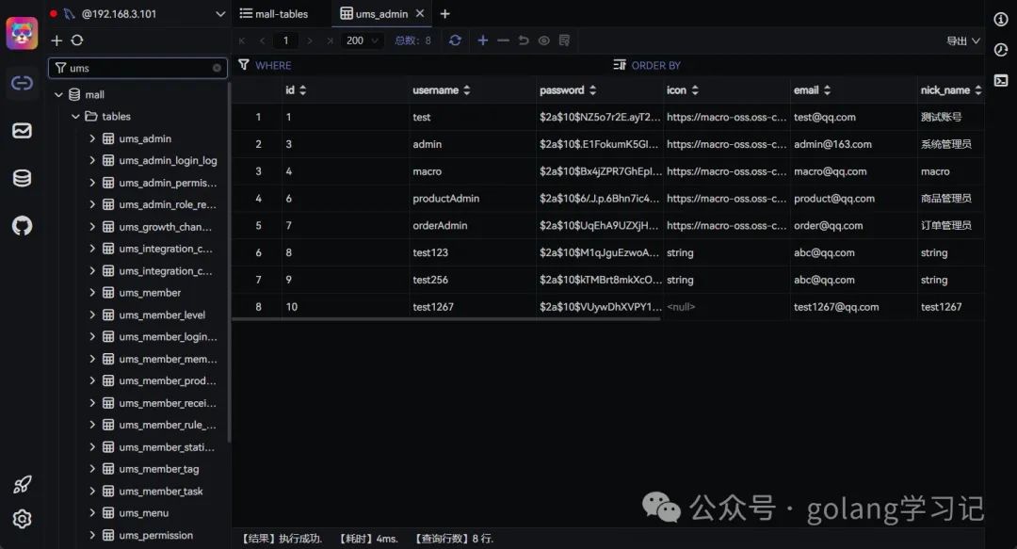Undo the last table edit
The height and width of the screenshot is (549, 1017).
tap(524, 40)
